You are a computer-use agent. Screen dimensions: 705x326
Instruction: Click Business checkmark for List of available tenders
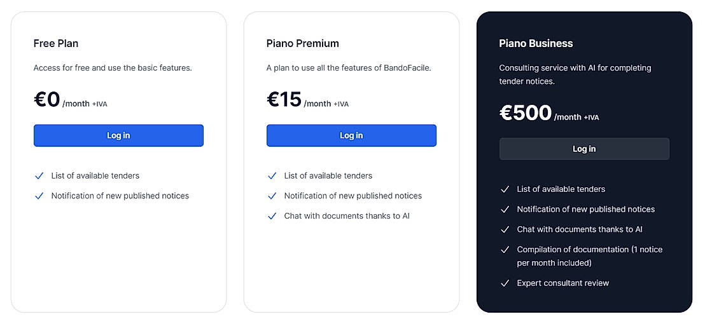tap(505, 189)
